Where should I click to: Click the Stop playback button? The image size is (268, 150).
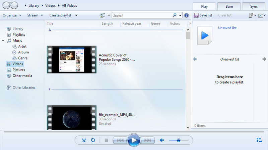(x=106, y=140)
